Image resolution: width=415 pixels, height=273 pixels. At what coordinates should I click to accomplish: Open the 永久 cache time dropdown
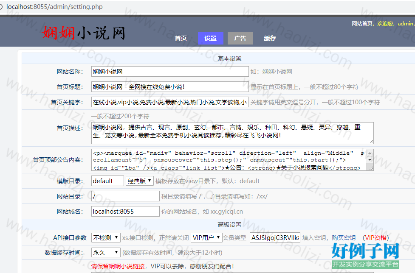[106, 253]
